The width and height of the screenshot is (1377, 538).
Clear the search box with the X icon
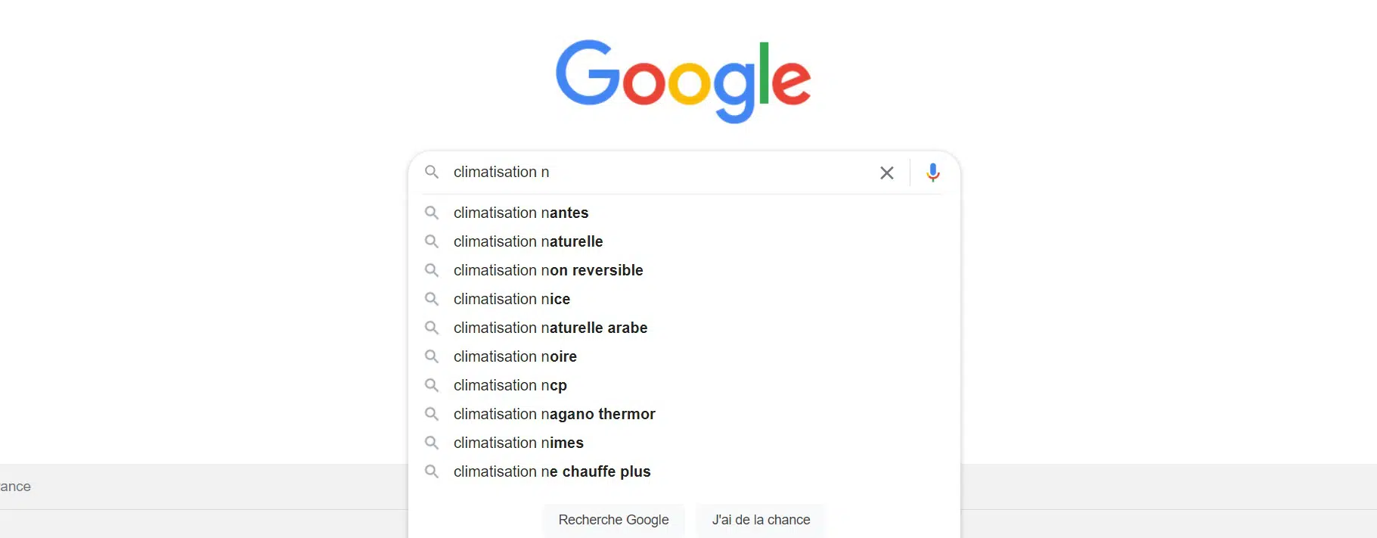tap(887, 173)
